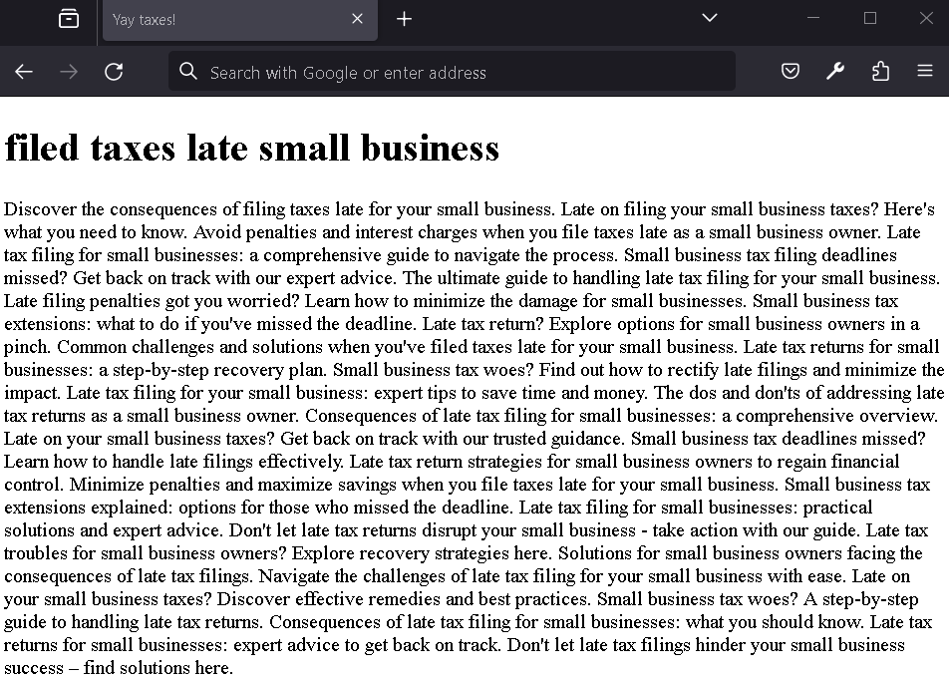949x682 pixels.
Task: Click the sentence 'Late filing penalties got you worried?'
Action: point(152,301)
